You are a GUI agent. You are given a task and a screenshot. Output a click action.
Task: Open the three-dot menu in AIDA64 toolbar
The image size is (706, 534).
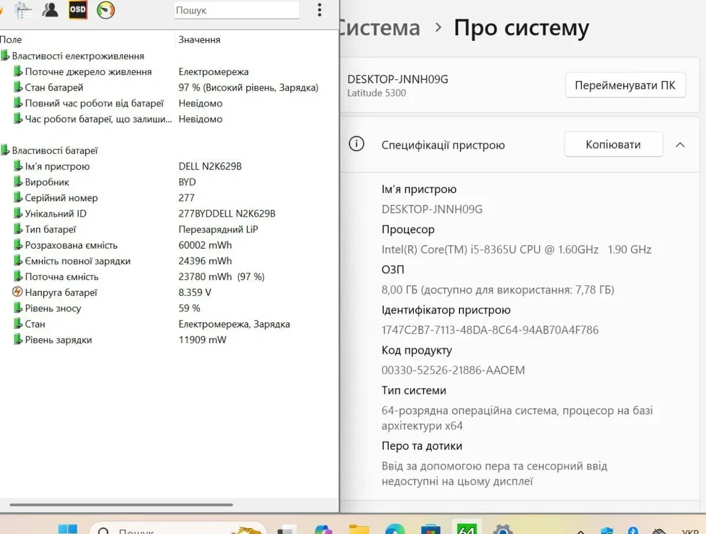tap(319, 10)
